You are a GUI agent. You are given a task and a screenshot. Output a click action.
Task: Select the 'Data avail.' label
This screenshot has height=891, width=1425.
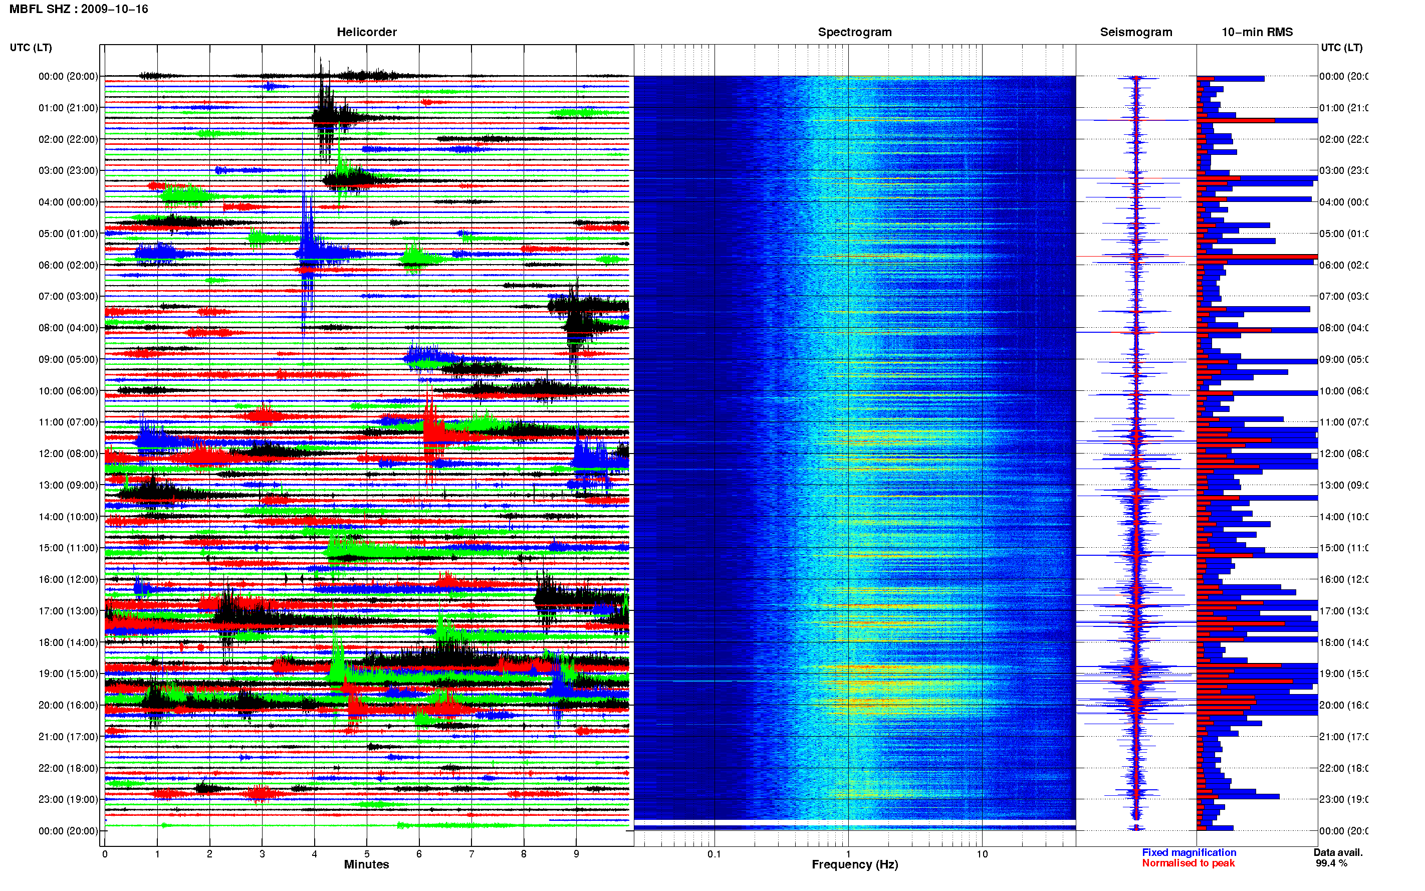click(1338, 852)
